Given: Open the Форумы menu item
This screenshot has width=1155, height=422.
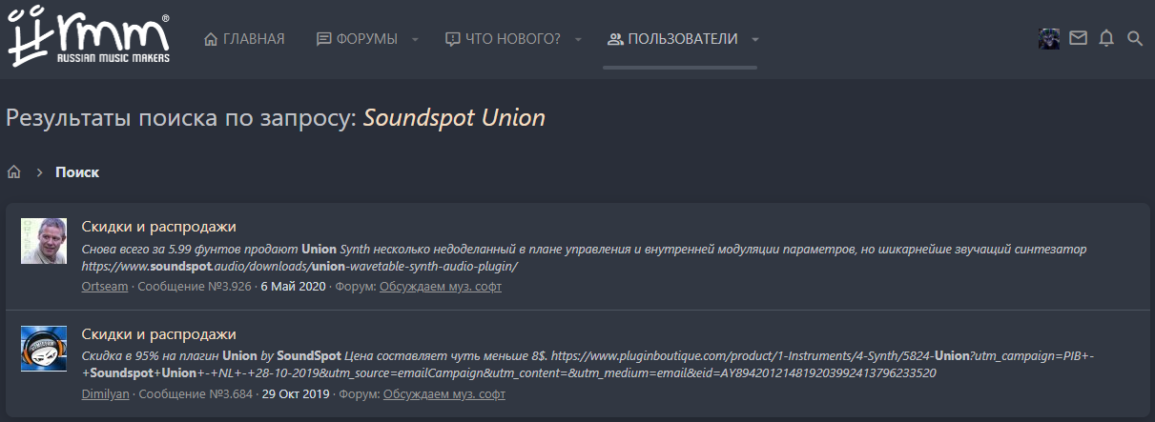Looking at the screenshot, I should tap(357, 39).
